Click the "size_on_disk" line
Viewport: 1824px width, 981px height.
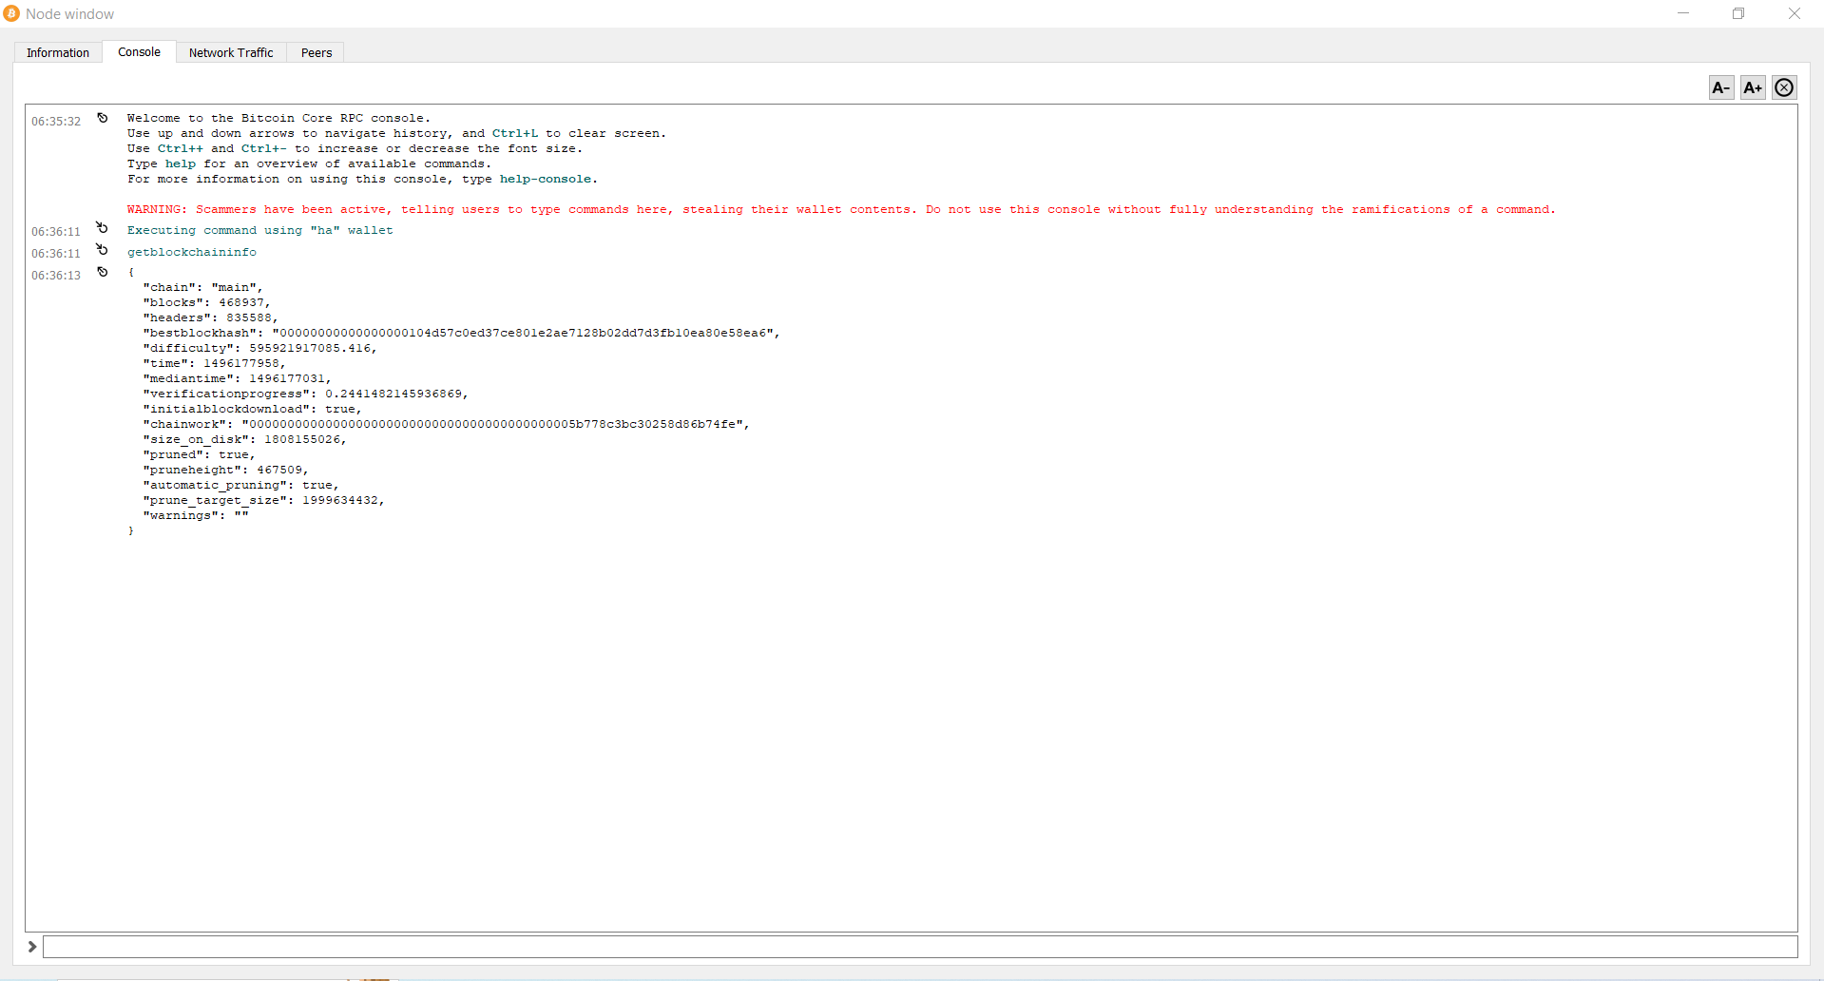[244, 439]
